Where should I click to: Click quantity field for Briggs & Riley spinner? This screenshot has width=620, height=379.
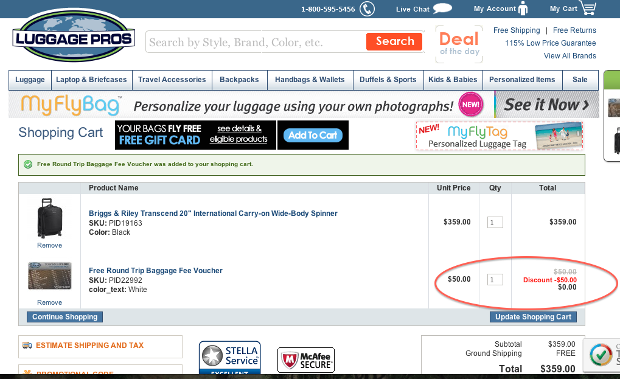(495, 223)
